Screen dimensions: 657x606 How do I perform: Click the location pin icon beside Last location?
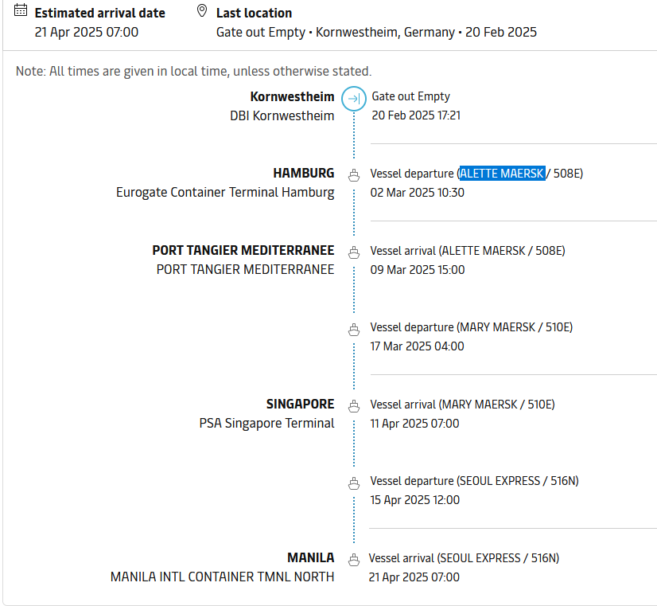pos(202,11)
